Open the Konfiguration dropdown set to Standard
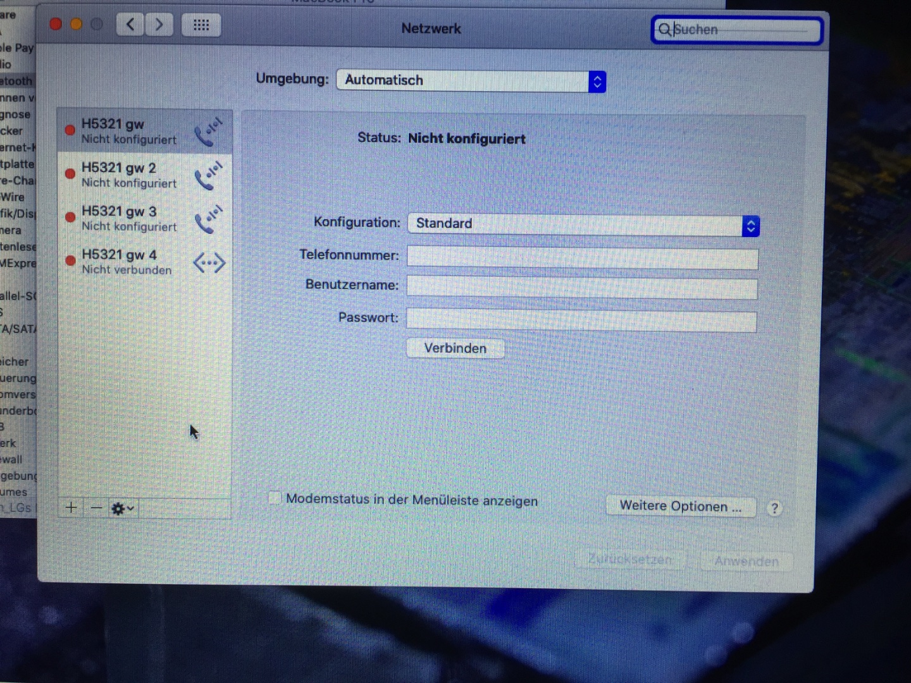The width and height of the screenshot is (911, 683). pyautogui.click(x=583, y=225)
